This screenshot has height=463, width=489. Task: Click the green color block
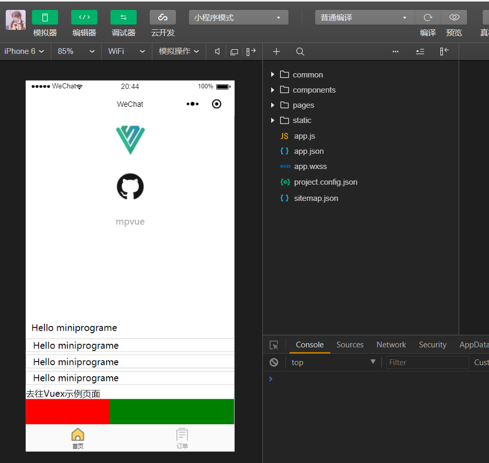[x=172, y=412]
